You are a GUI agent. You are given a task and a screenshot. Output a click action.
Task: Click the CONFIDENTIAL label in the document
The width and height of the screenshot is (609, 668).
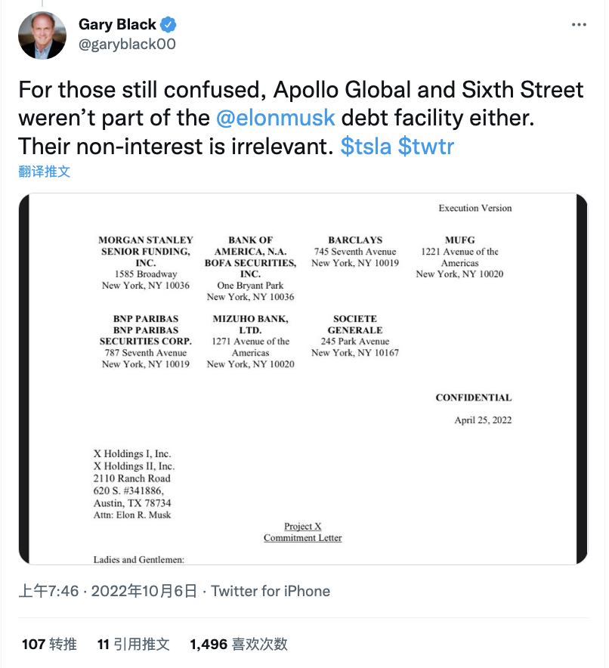pos(473,397)
